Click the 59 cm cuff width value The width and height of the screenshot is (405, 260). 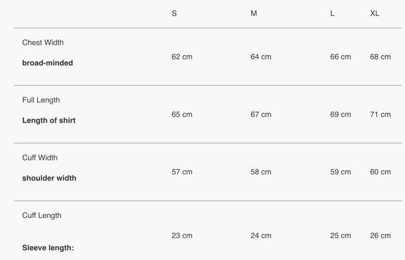click(341, 172)
